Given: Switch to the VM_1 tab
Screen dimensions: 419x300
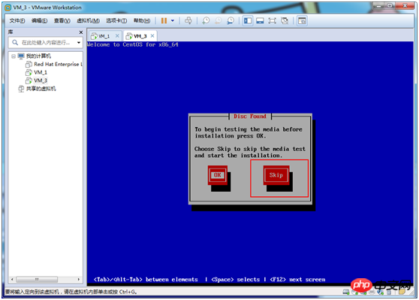Looking at the screenshot, I should click(x=104, y=36).
